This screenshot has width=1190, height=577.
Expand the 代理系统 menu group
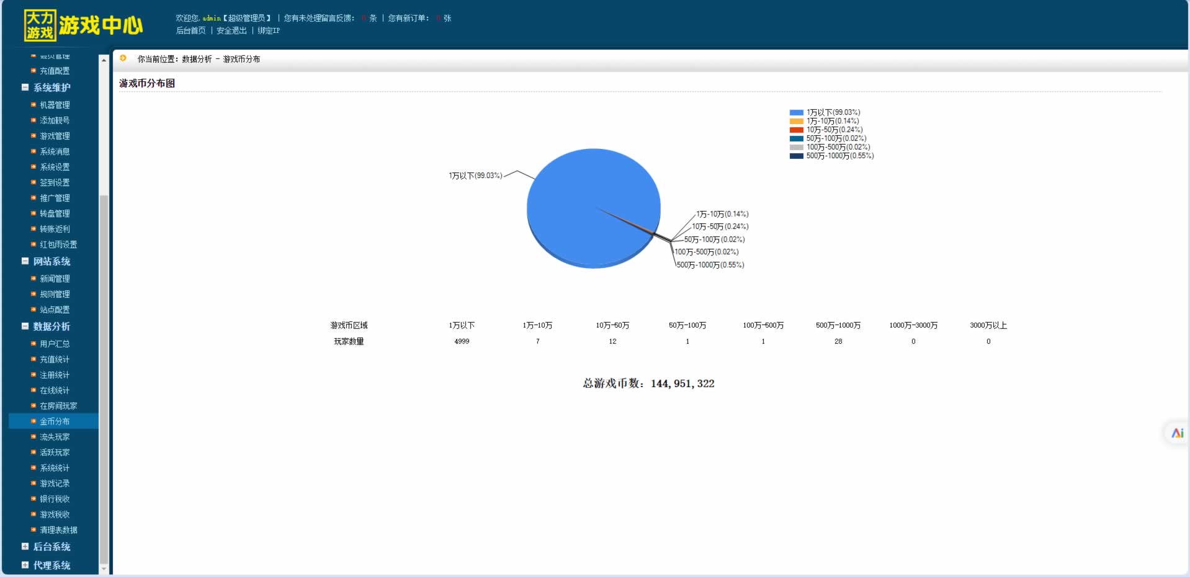pyautogui.click(x=25, y=565)
